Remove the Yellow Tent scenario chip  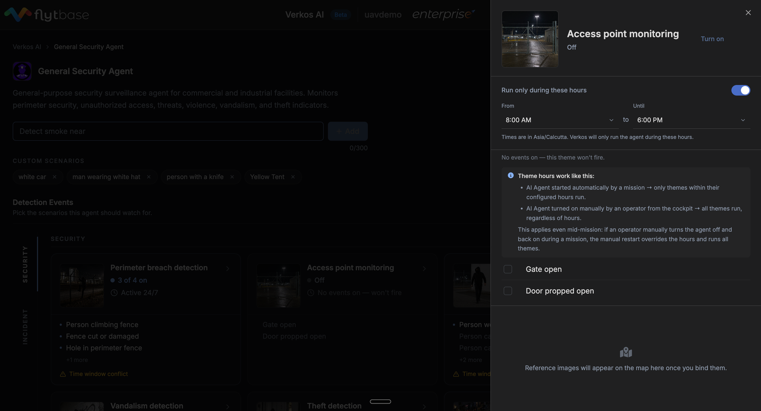293,177
